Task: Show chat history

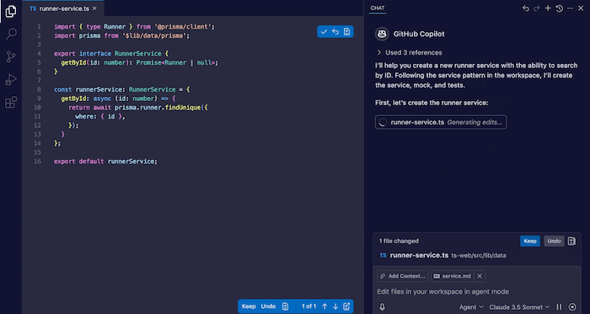Action: [x=559, y=8]
